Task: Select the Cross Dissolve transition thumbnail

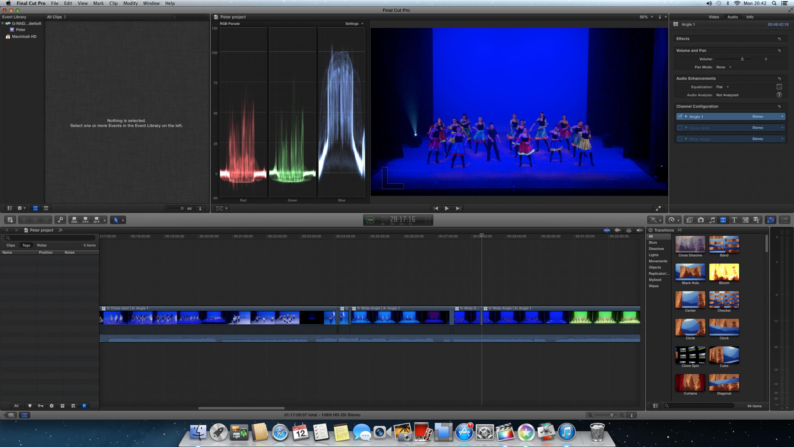Action: click(690, 244)
